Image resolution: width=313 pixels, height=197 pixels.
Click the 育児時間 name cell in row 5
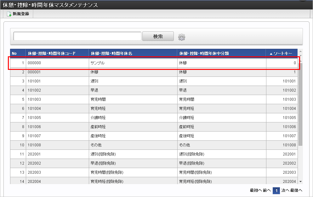tap(133, 99)
